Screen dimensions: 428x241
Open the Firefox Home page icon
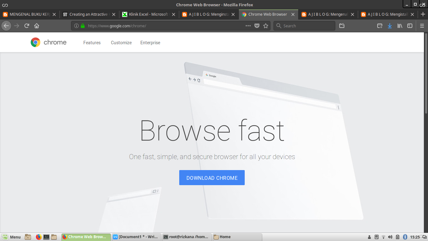(37, 26)
